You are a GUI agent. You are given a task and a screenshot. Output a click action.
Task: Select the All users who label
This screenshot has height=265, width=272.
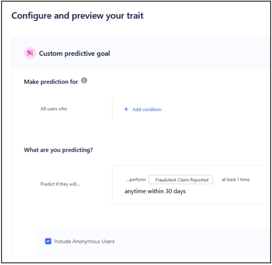(x=53, y=108)
